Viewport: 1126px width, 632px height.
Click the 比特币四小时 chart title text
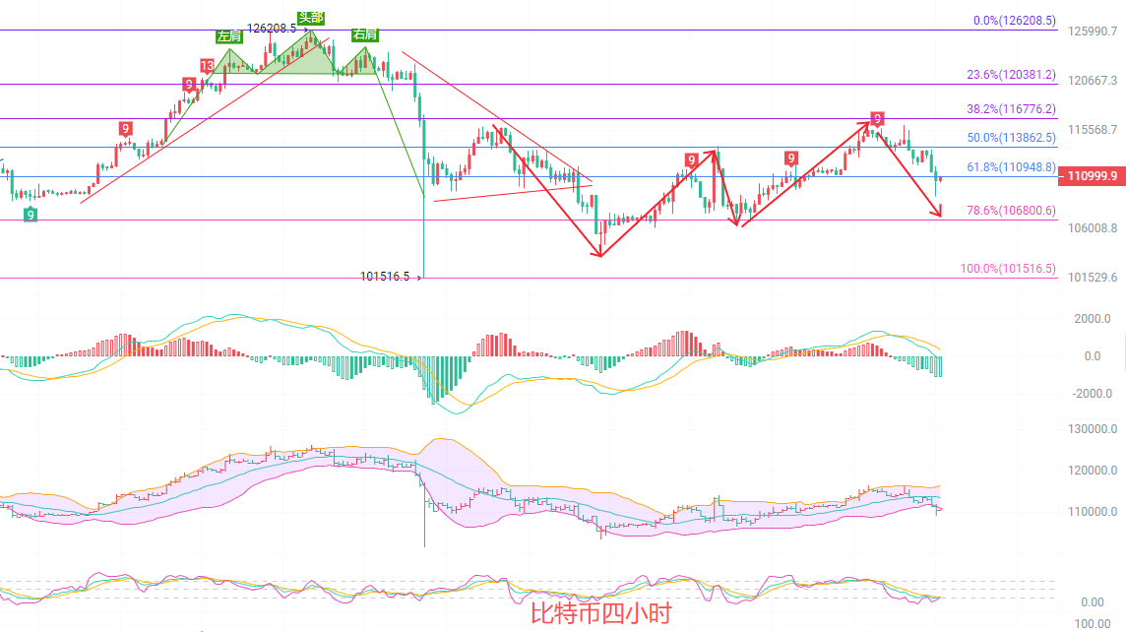click(600, 614)
